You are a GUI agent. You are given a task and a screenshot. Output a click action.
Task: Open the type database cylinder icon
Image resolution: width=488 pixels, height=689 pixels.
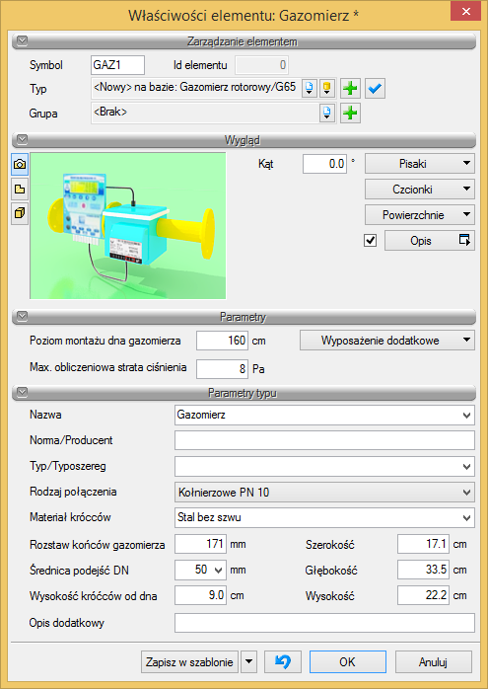pyautogui.click(x=326, y=88)
